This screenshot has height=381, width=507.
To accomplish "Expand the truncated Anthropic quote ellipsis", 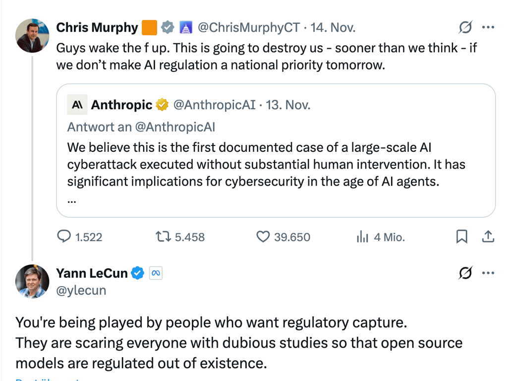I will point(71,201).
